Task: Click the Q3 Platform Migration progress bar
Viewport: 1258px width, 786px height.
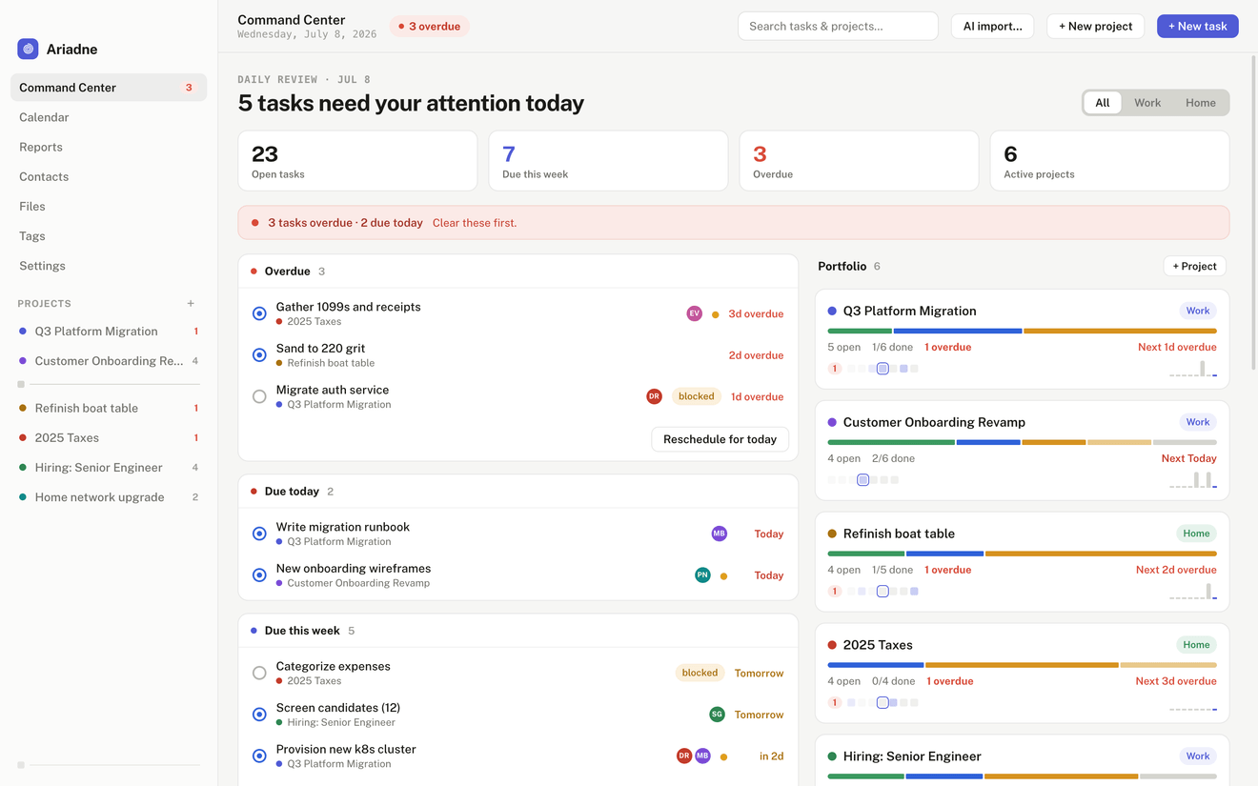Action: pos(1022,331)
